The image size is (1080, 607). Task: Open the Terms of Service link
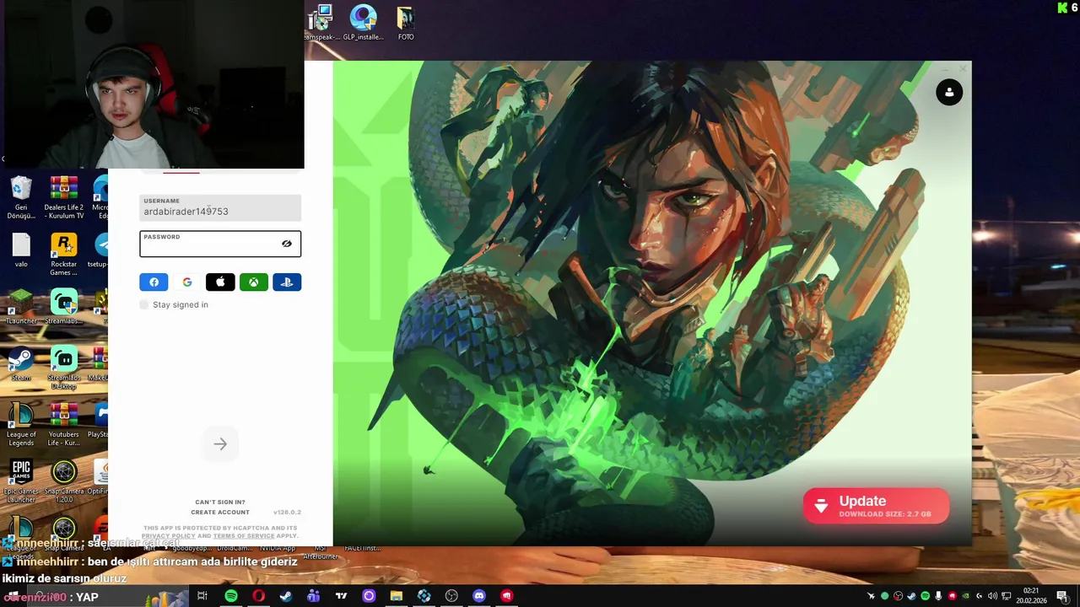(244, 536)
